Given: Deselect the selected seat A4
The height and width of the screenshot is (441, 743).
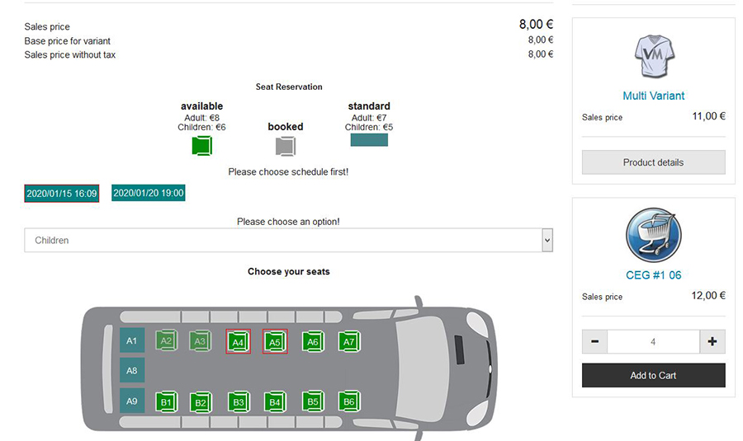Looking at the screenshot, I should (238, 341).
